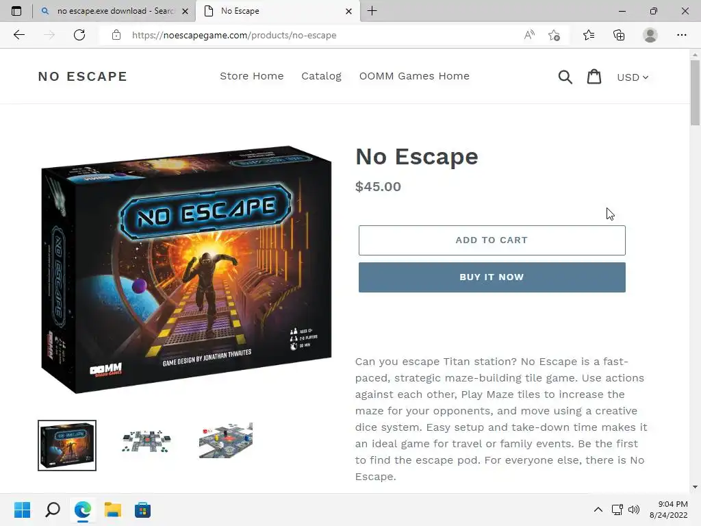Open the shopping cart bag icon
701x526 pixels.
point(594,77)
